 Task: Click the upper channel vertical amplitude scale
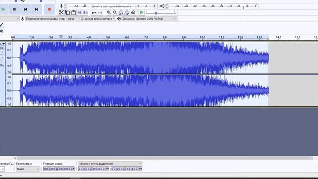[x=9, y=58]
